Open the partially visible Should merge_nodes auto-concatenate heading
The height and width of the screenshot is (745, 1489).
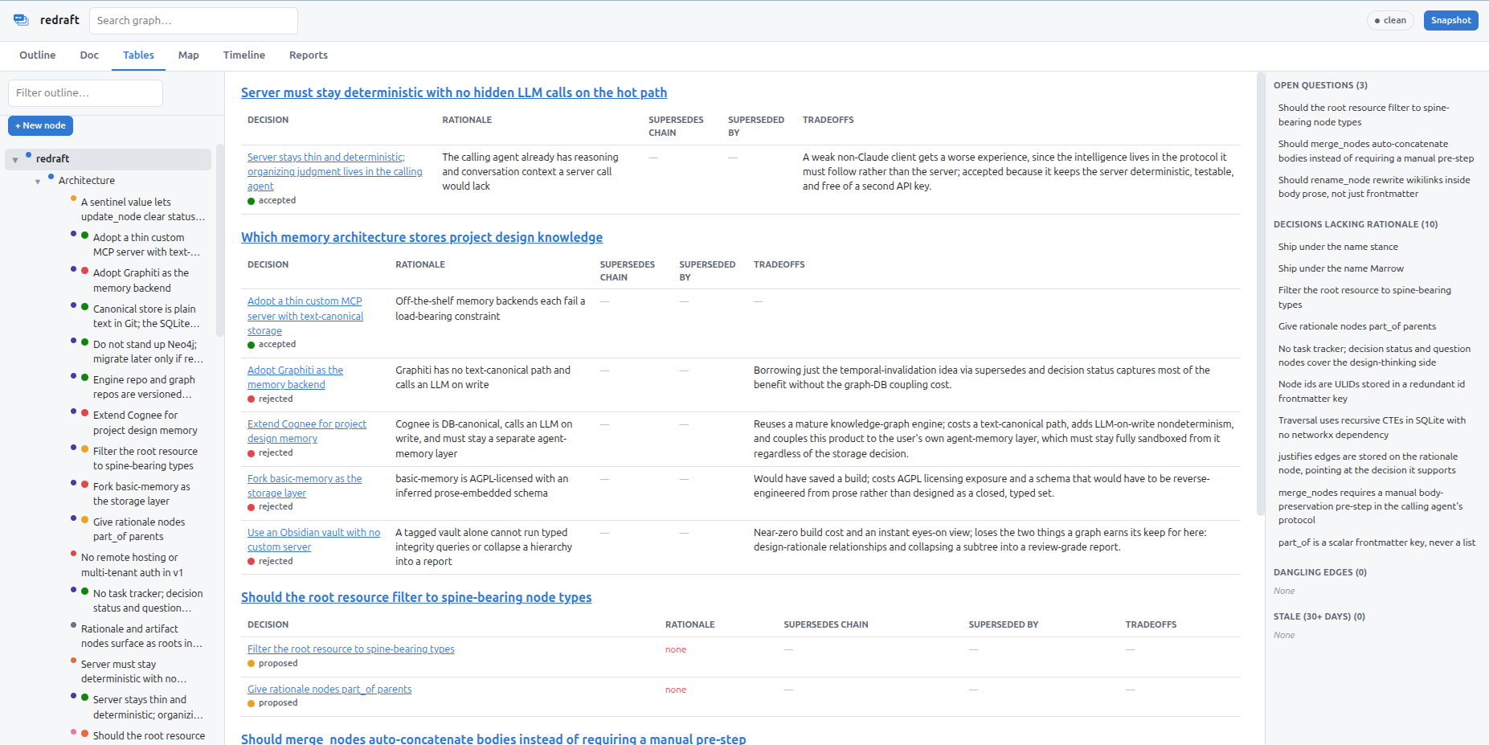tap(493, 738)
